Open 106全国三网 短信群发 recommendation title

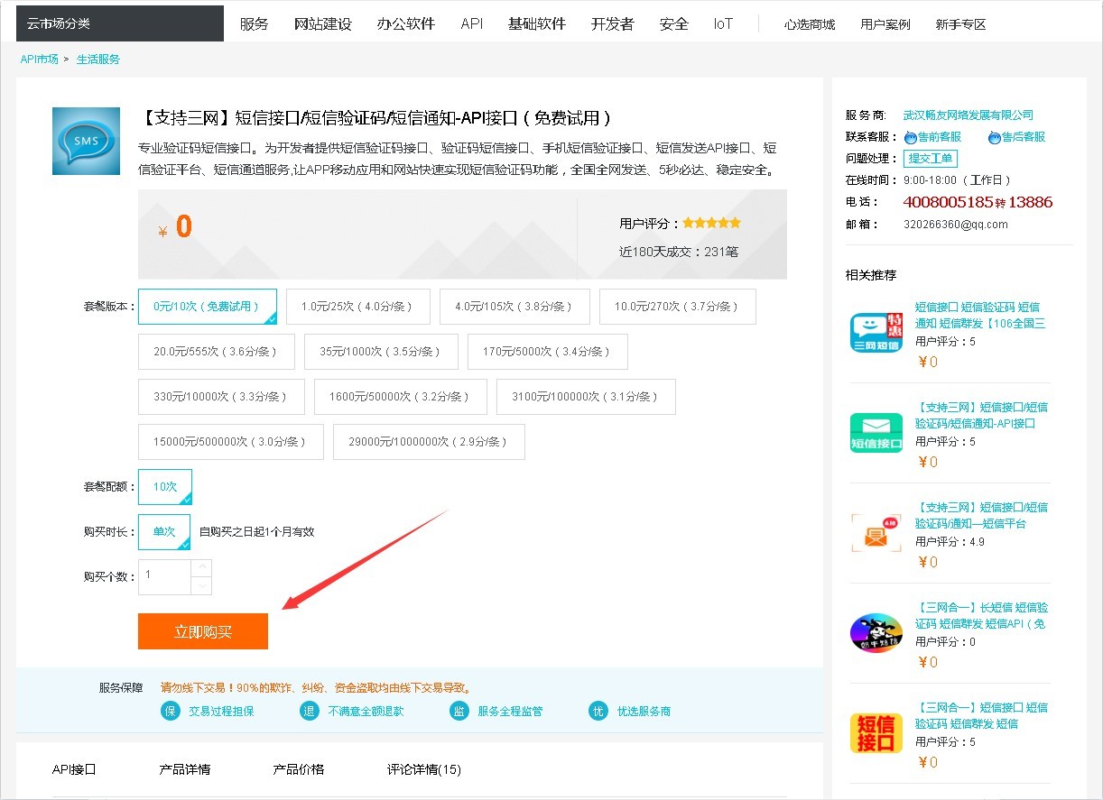coord(980,315)
